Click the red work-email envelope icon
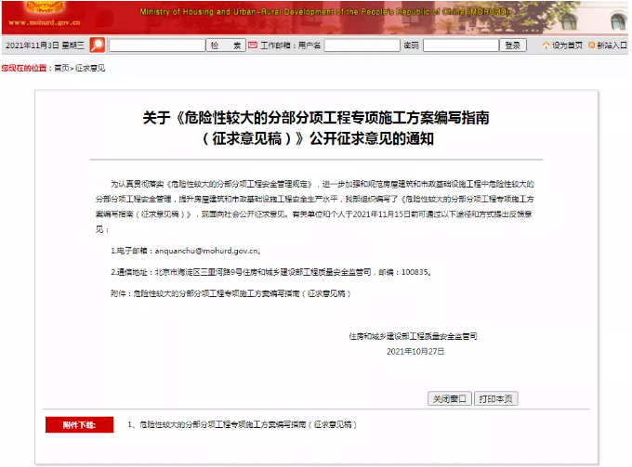 (x=252, y=45)
